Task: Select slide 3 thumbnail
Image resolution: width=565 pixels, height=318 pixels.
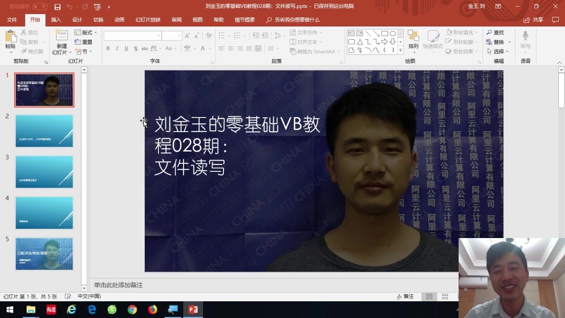Action: point(44,172)
